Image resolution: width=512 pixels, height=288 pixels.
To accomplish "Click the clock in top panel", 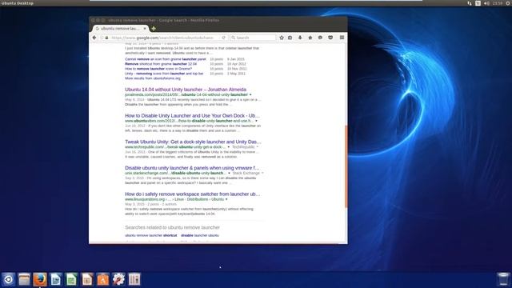I will tap(498, 3).
